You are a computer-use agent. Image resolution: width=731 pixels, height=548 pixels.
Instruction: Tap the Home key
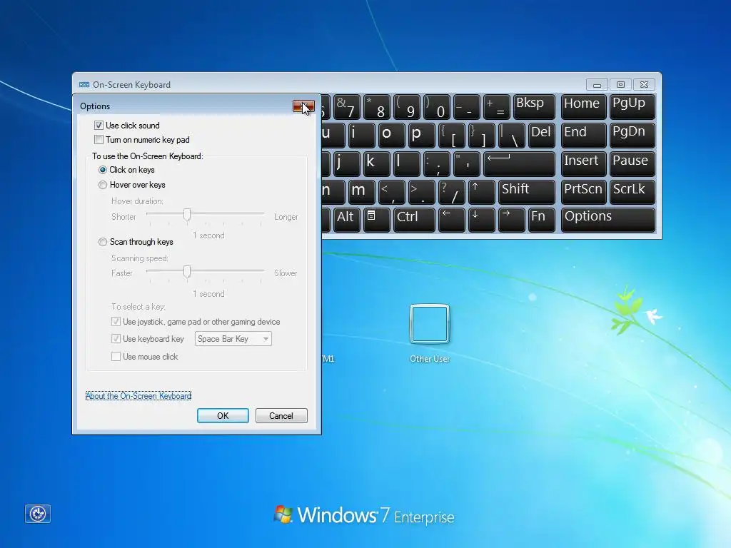[x=584, y=106]
